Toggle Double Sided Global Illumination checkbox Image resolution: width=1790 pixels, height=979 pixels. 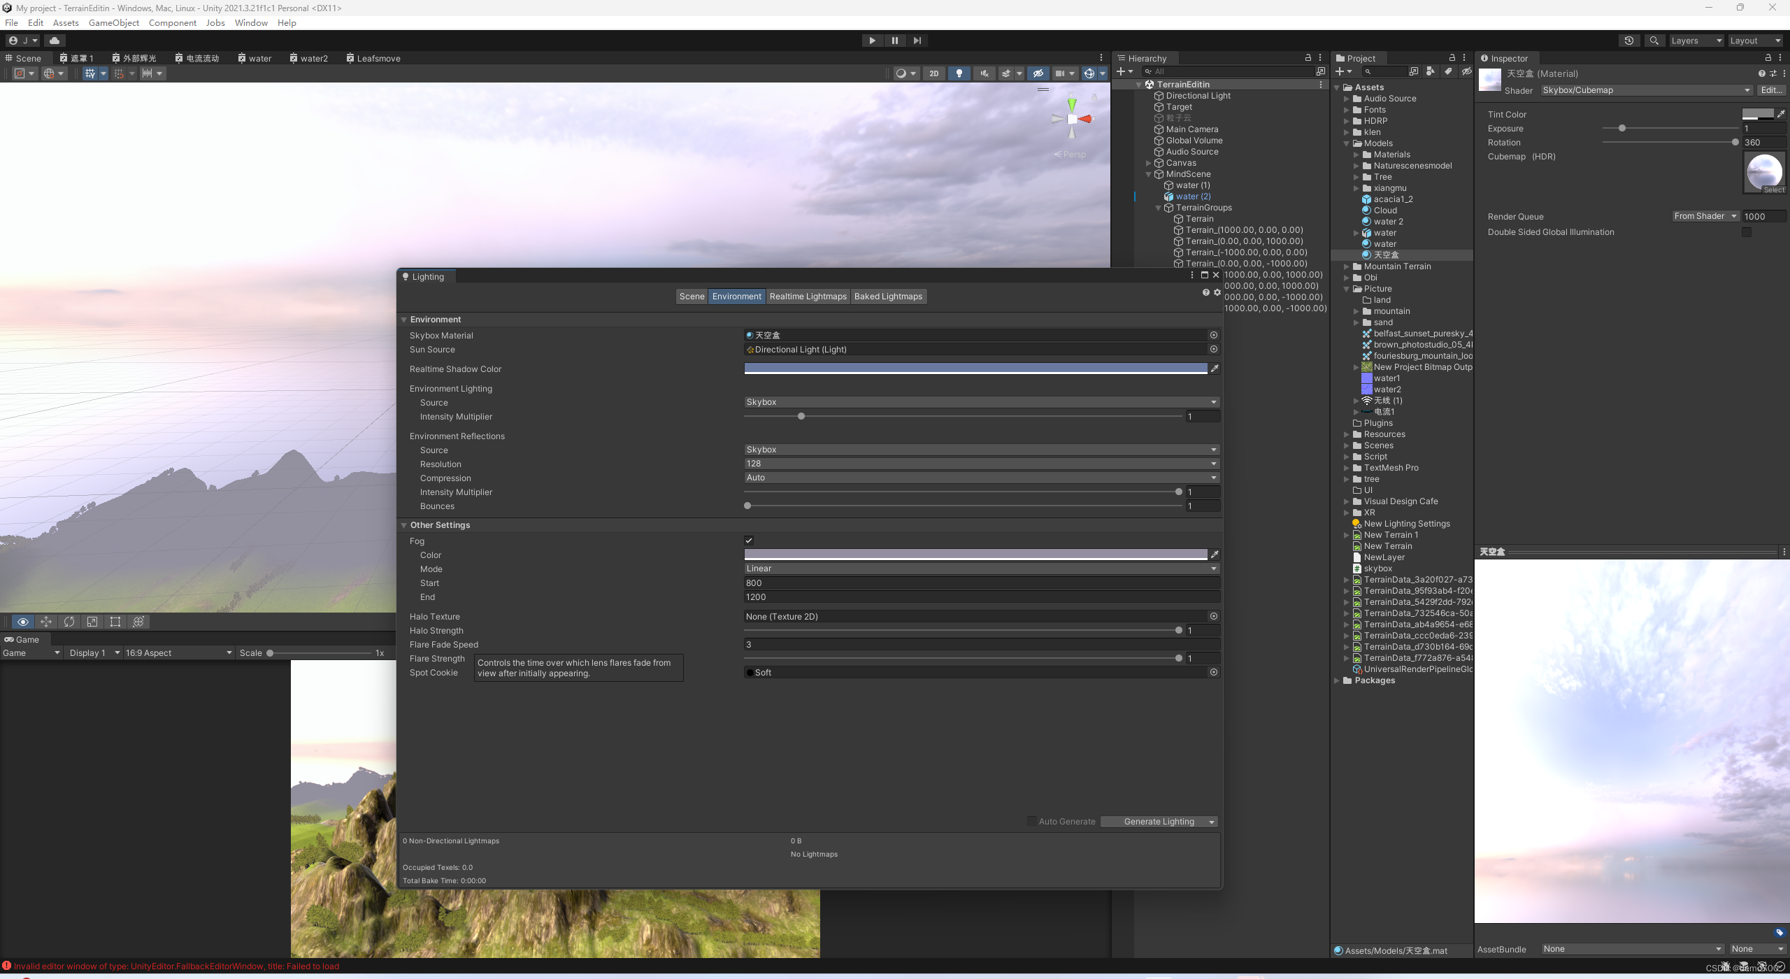pyautogui.click(x=1746, y=232)
